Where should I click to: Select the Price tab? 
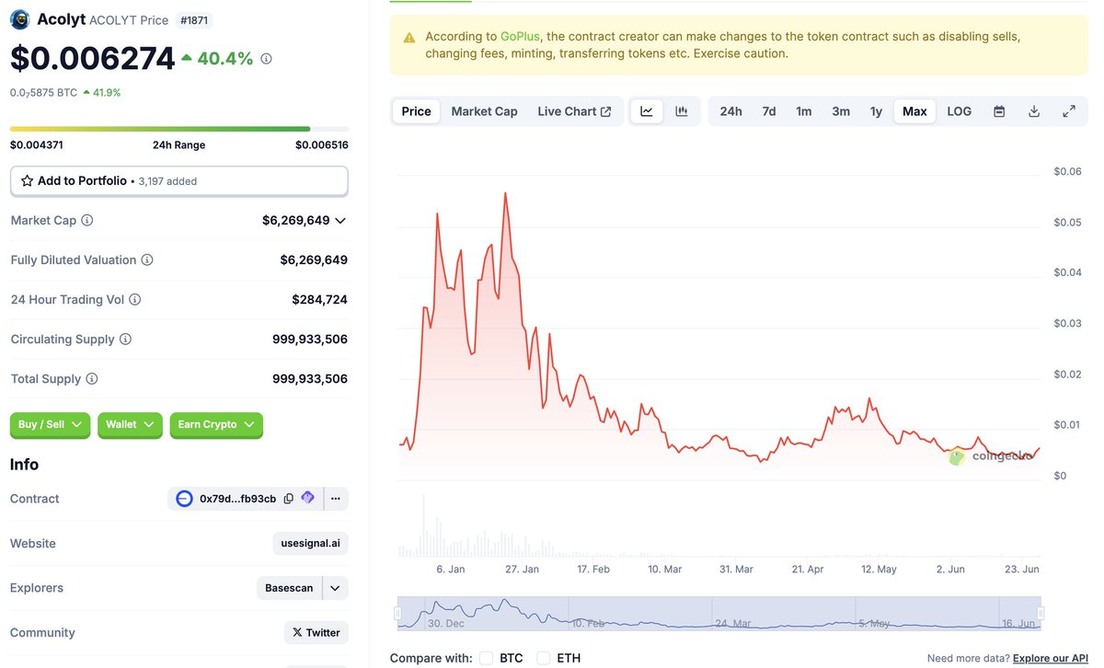point(416,111)
